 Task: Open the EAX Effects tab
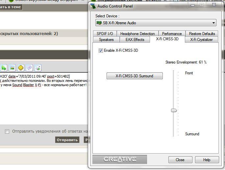(135, 40)
